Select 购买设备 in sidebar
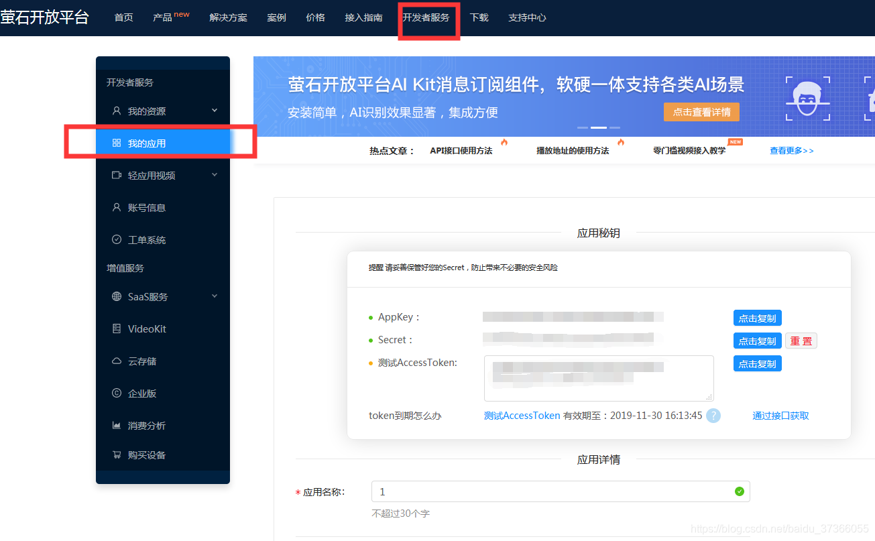 pos(163,455)
